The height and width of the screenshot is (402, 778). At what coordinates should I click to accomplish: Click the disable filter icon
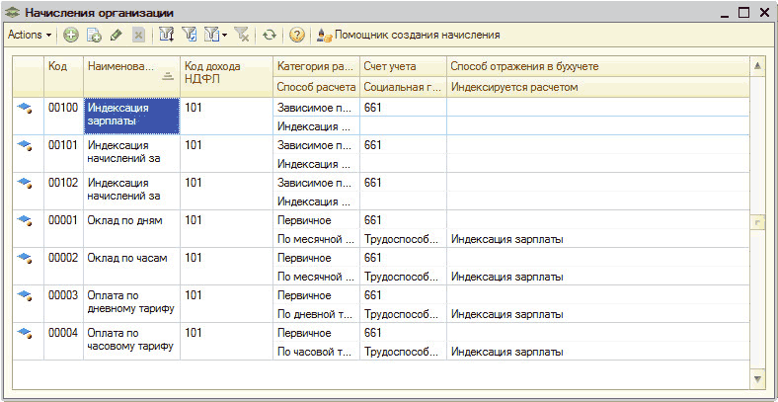[242, 35]
